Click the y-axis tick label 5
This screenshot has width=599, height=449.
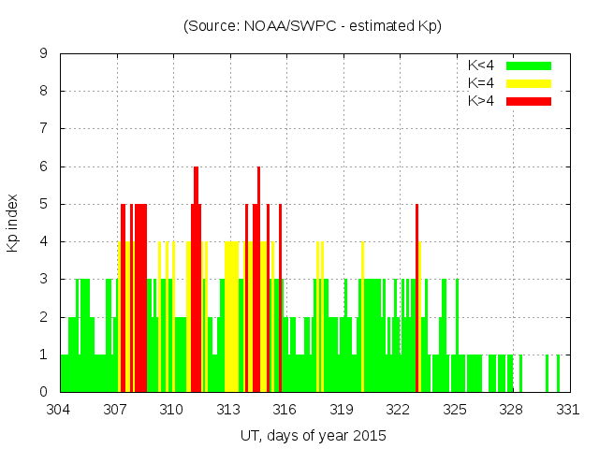coord(44,204)
